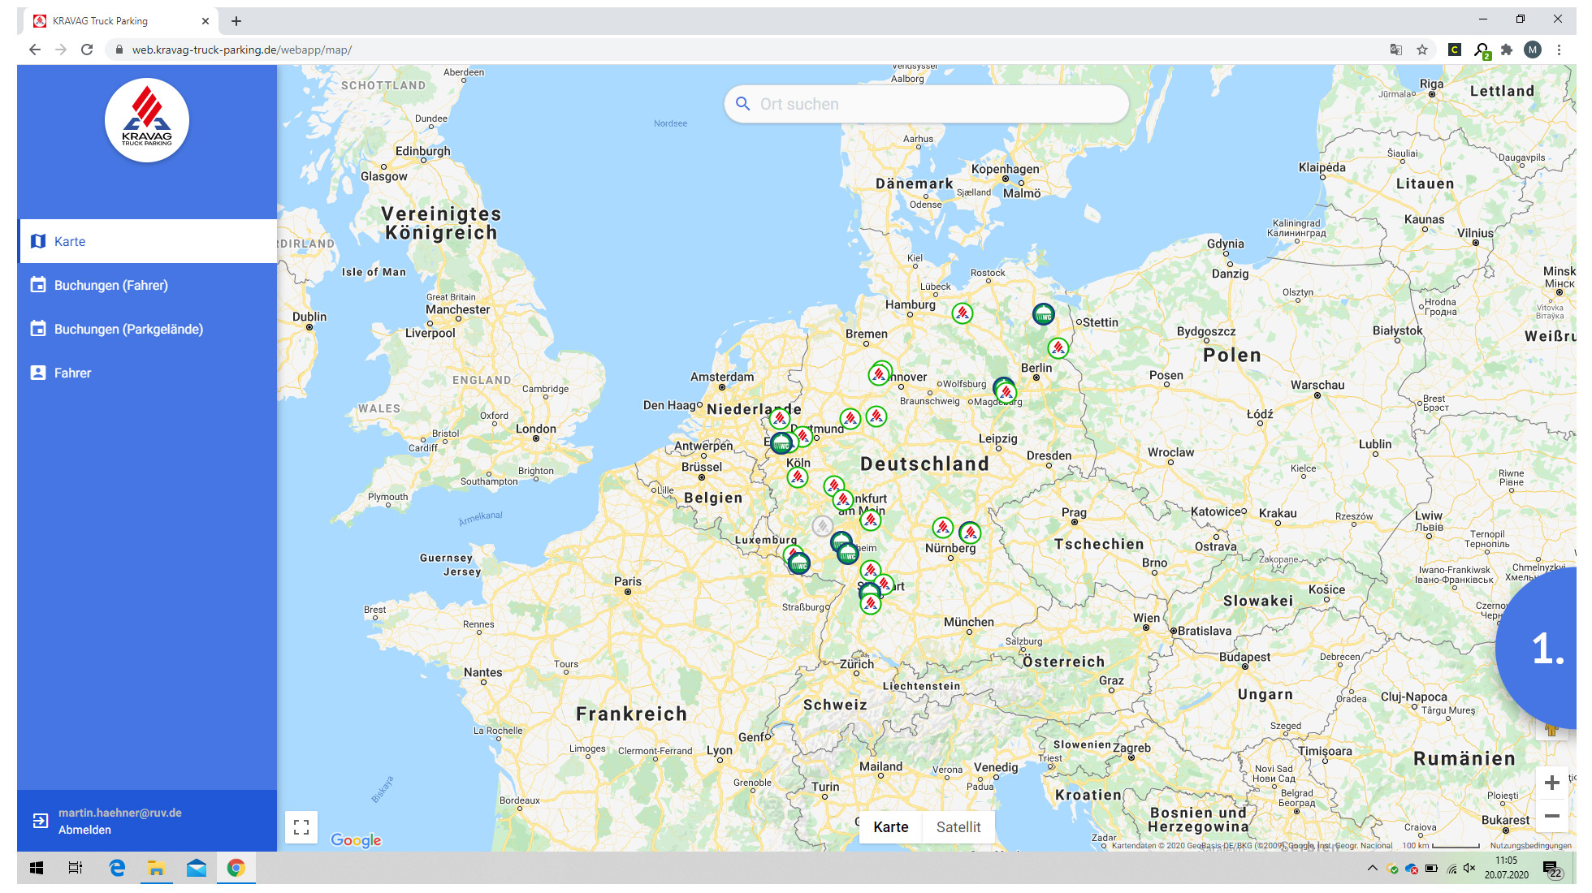Click the Karte sidebar map icon
The image size is (1592, 893).
pyautogui.click(x=38, y=241)
